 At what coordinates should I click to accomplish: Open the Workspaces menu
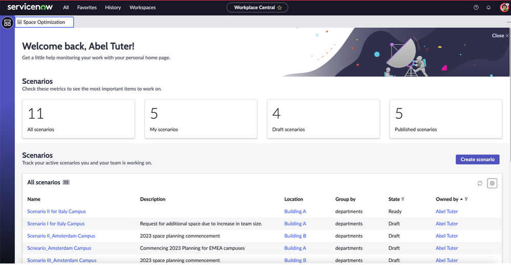click(x=142, y=8)
